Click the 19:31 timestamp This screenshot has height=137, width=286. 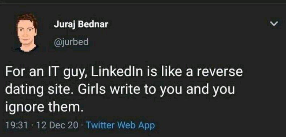17,125
